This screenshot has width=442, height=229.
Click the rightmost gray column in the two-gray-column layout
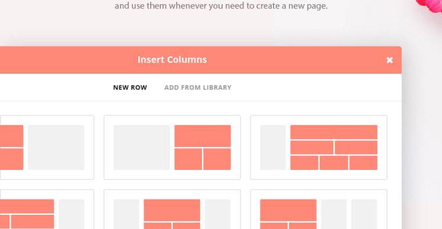tap(364, 214)
